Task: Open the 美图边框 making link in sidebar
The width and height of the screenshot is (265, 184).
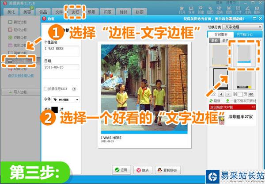Action: pos(21,76)
